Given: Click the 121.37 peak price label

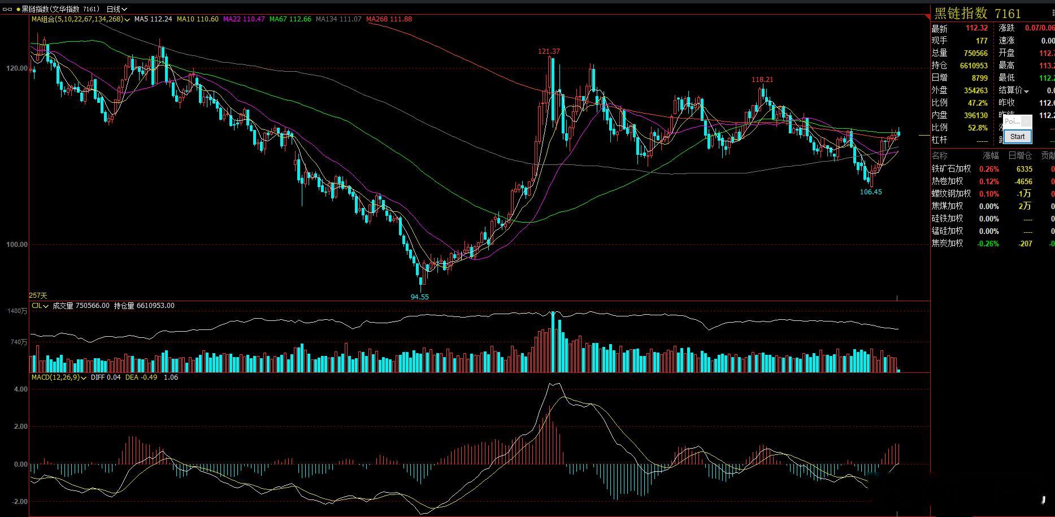Looking at the screenshot, I should pos(549,51).
